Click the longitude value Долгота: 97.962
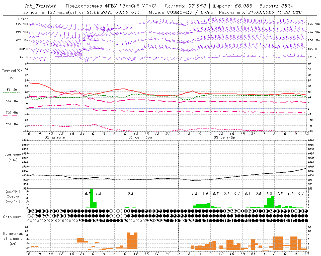 click(185, 6)
